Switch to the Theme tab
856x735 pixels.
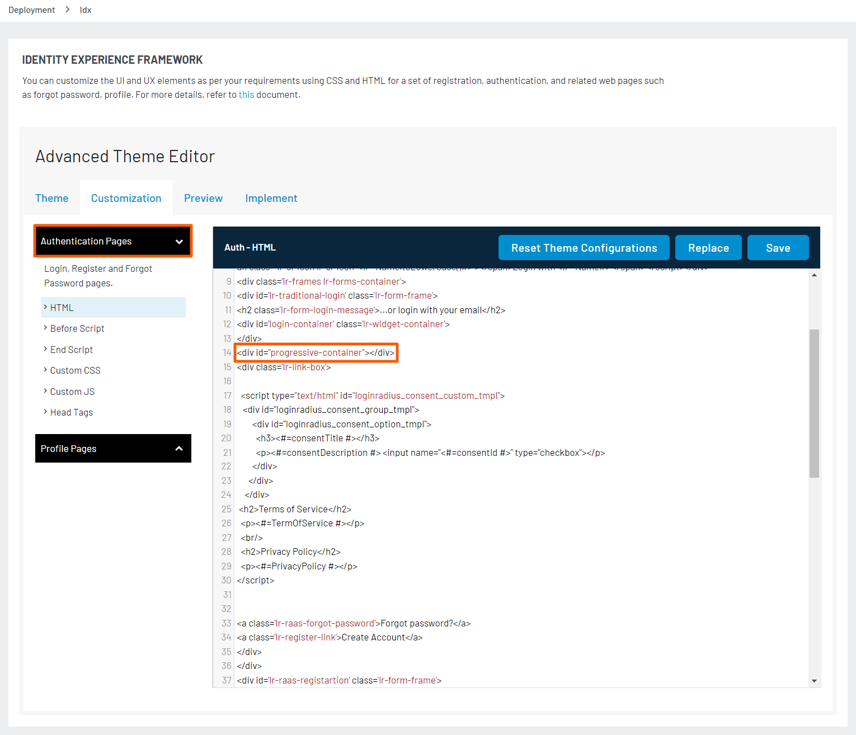coord(51,198)
